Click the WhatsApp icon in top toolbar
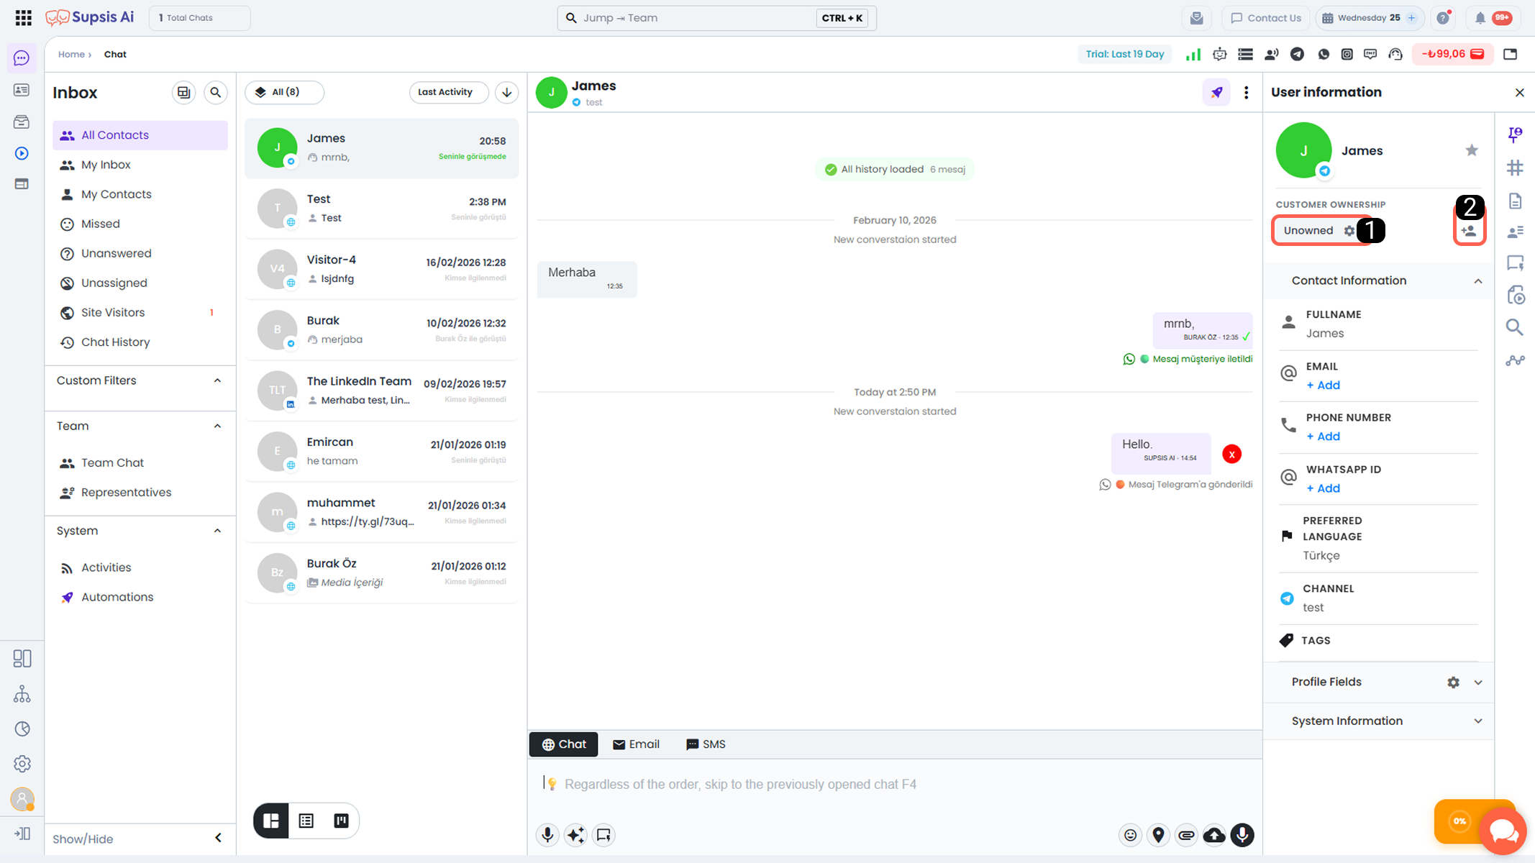The height and width of the screenshot is (863, 1535). pyautogui.click(x=1324, y=54)
